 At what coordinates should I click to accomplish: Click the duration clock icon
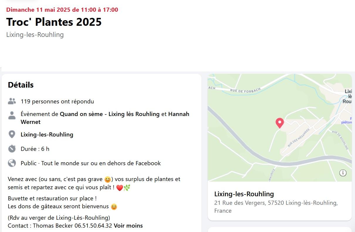(x=12, y=149)
